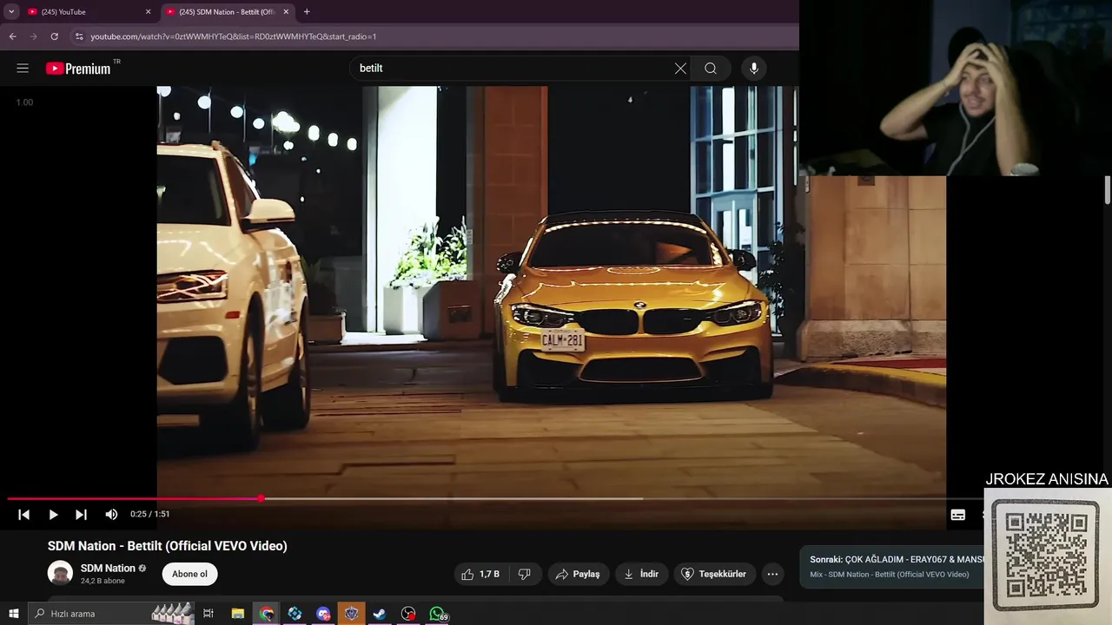The image size is (1112, 625).
Task: Open the three-dot more actions menu
Action: click(x=772, y=575)
